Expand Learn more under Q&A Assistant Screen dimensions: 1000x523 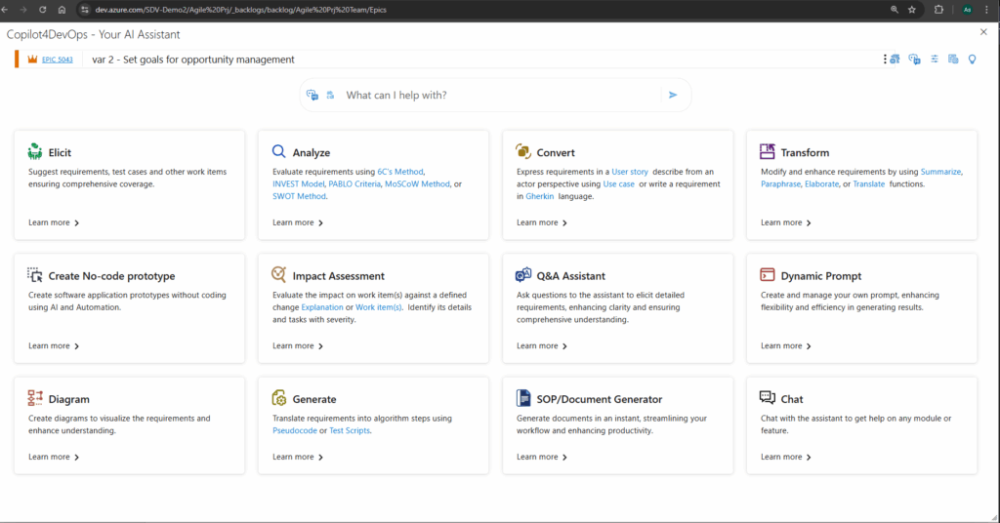542,345
